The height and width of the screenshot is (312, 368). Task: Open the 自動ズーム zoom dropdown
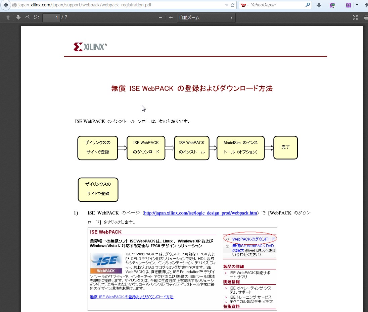[206, 17]
